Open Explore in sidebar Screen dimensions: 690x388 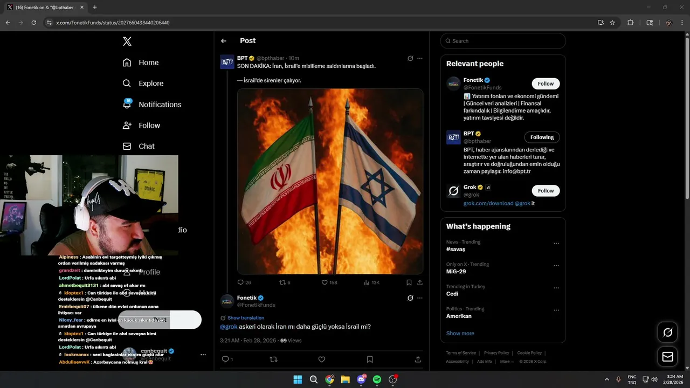tap(143, 84)
